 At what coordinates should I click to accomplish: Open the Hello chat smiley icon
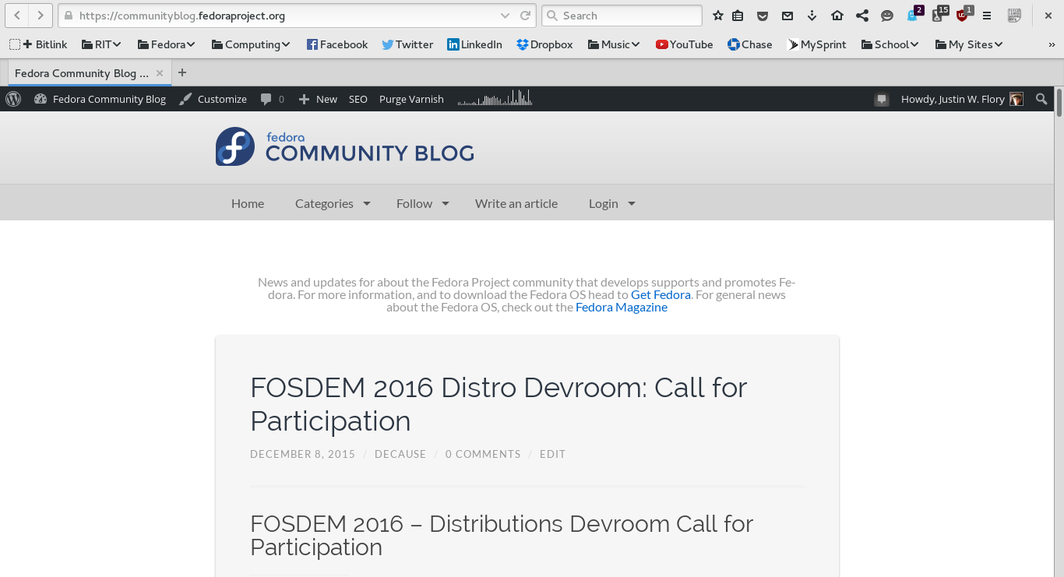coord(887,16)
